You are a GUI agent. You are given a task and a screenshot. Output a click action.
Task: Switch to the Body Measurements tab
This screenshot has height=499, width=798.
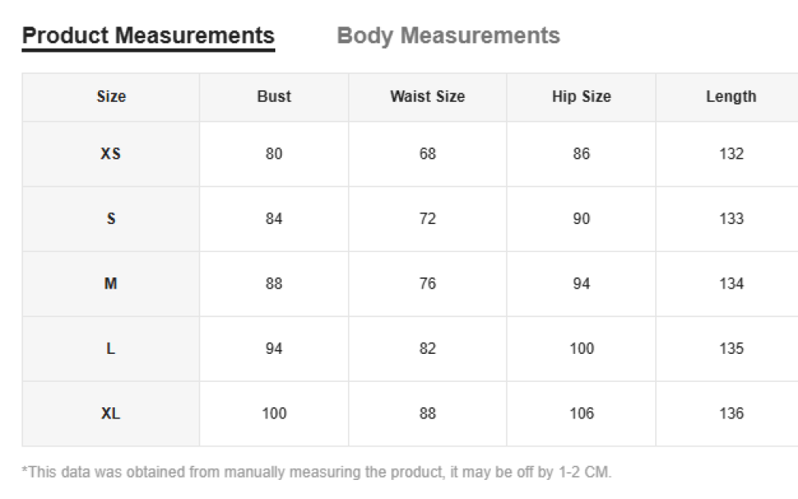click(448, 36)
